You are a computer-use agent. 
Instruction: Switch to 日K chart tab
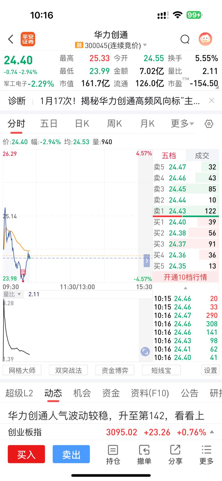click(82, 124)
